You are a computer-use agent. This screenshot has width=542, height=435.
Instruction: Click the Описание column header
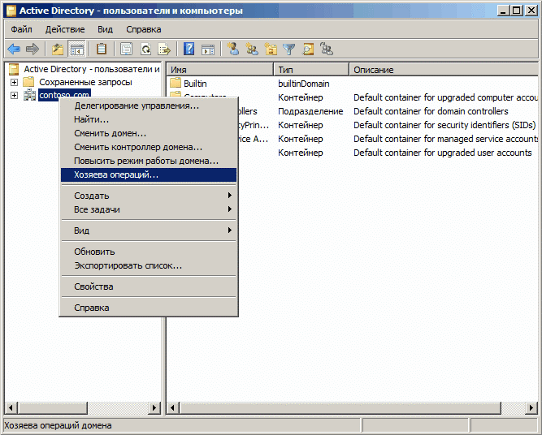tap(443, 70)
